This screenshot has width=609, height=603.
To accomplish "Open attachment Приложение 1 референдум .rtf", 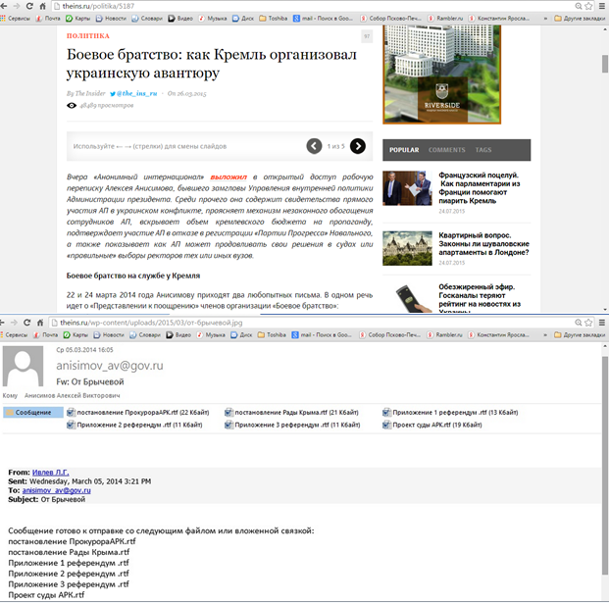I will click(x=450, y=413).
